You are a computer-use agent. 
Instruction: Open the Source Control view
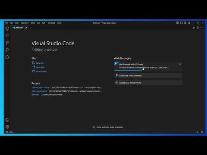(7, 43)
